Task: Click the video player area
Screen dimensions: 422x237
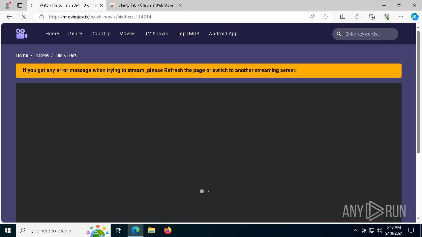Action: click(x=209, y=152)
